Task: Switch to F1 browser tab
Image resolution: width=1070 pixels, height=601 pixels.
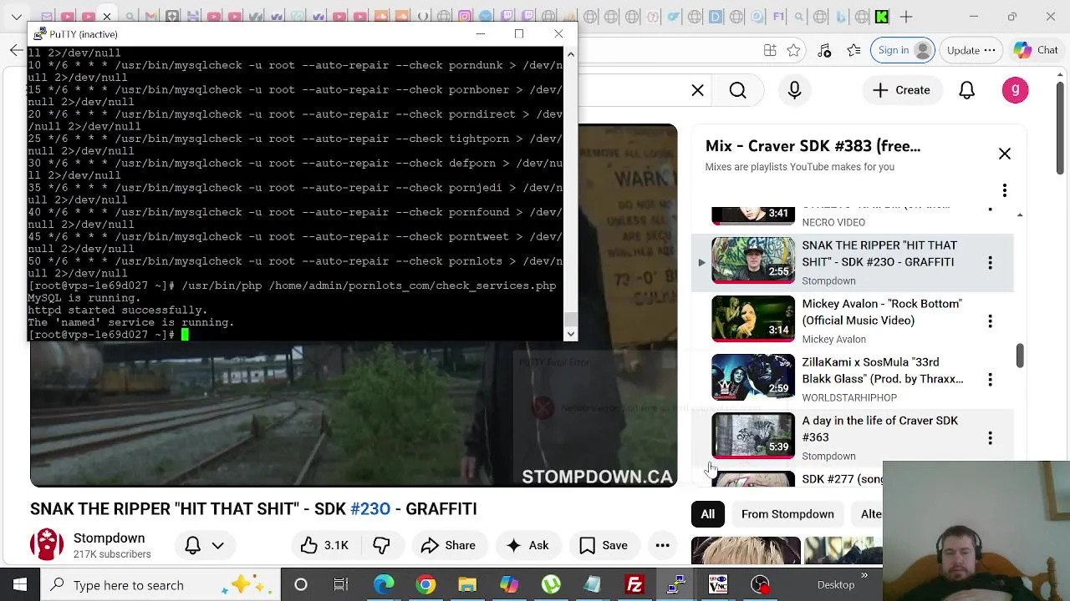Action: (778, 17)
